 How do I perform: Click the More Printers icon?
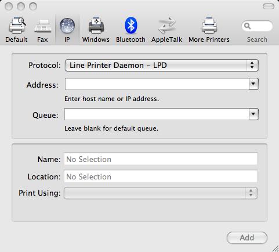209,26
